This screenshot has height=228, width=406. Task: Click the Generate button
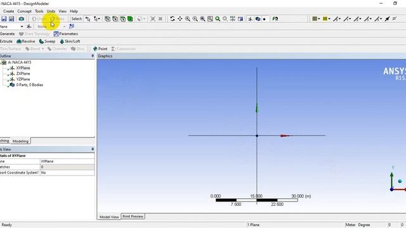pyautogui.click(x=7, y=34)
